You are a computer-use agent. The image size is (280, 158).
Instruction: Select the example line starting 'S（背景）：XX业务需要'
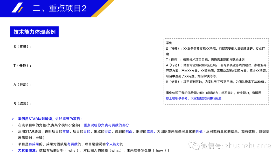pos(215,51)
